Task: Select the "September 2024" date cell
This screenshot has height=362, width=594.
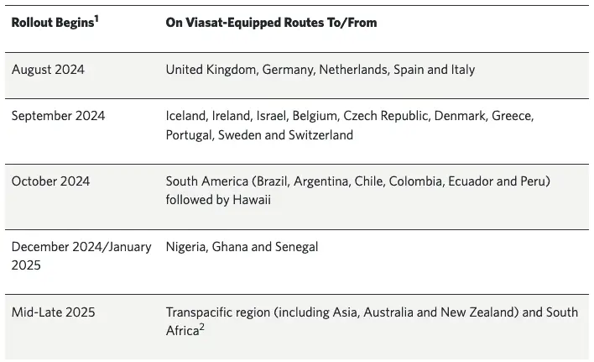Action: coord(58,116)
